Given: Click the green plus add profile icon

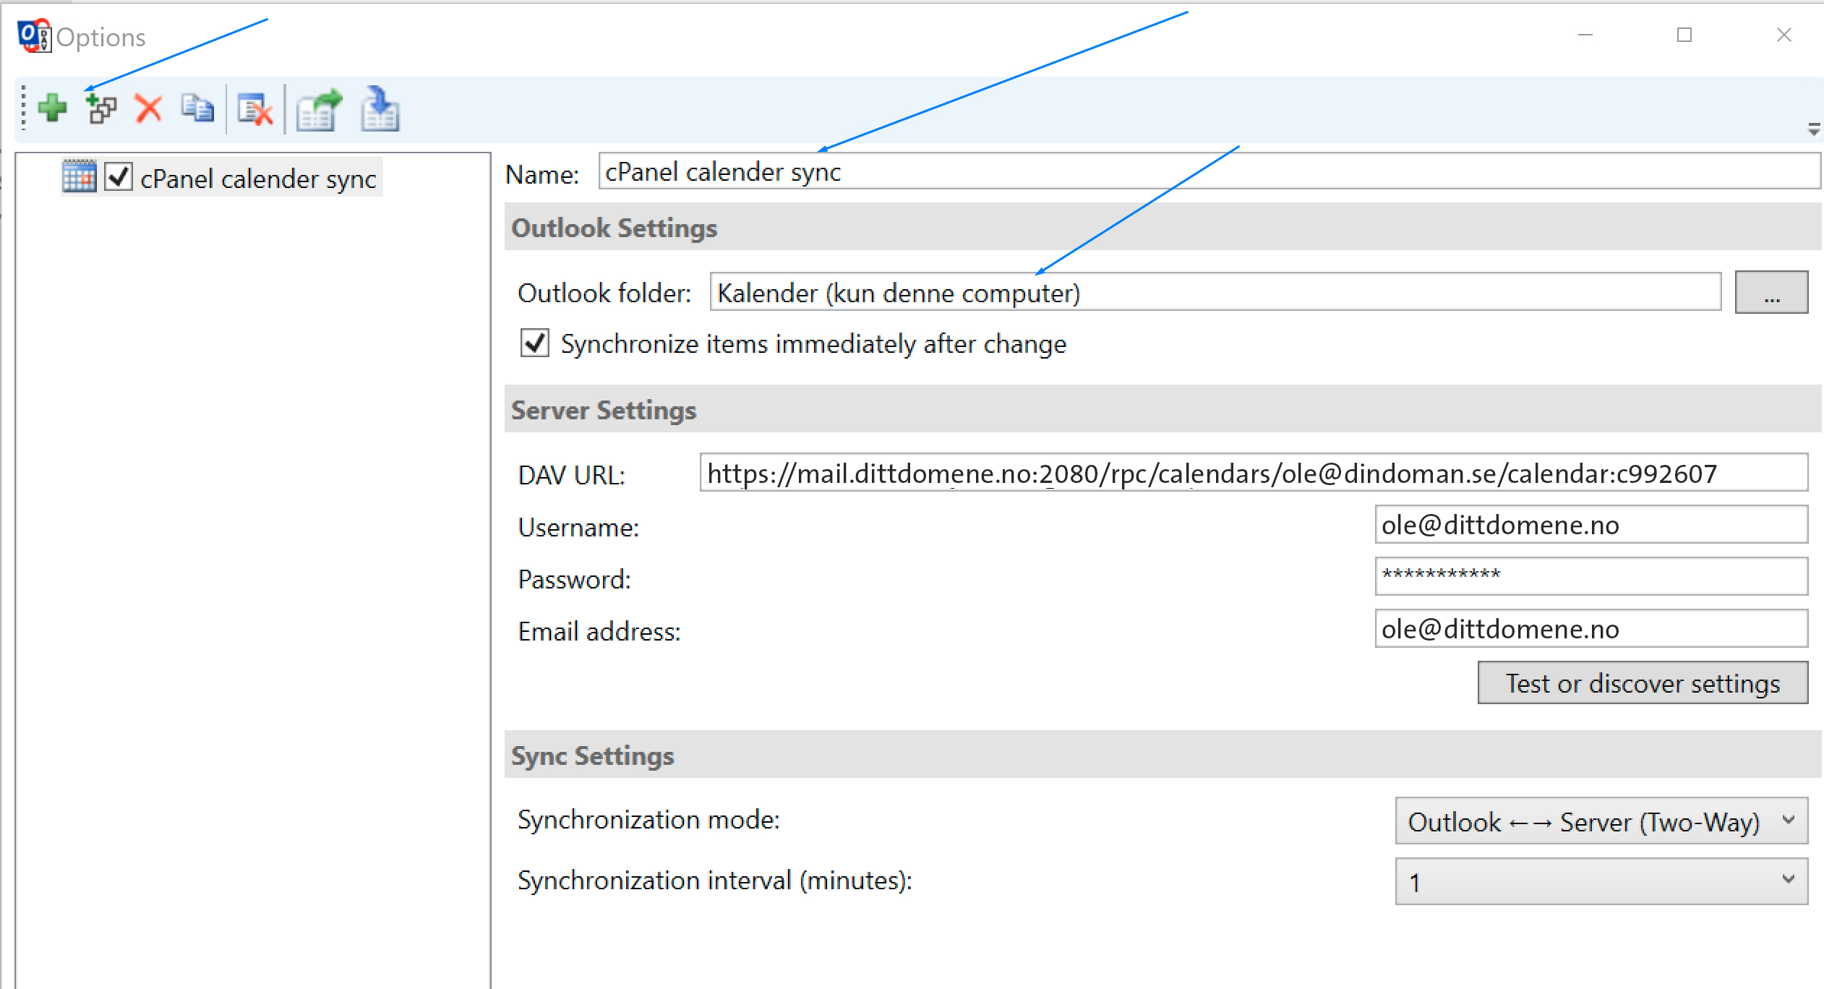Looking at the screenshot, I should click(52, 108).
